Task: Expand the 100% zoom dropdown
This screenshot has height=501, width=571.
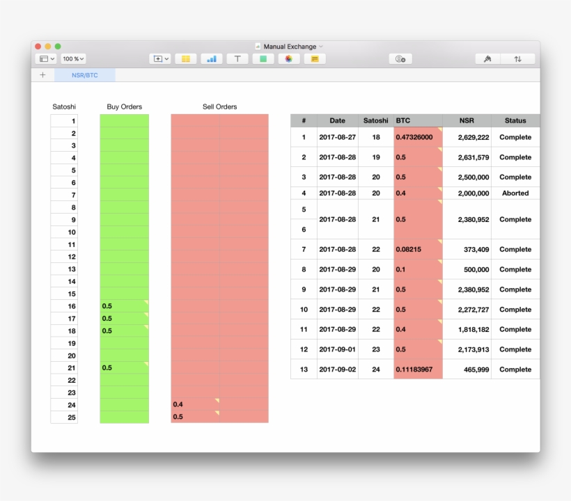Action: [73, 59]
